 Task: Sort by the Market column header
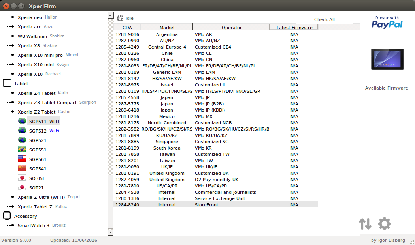(x=167, y=27)
